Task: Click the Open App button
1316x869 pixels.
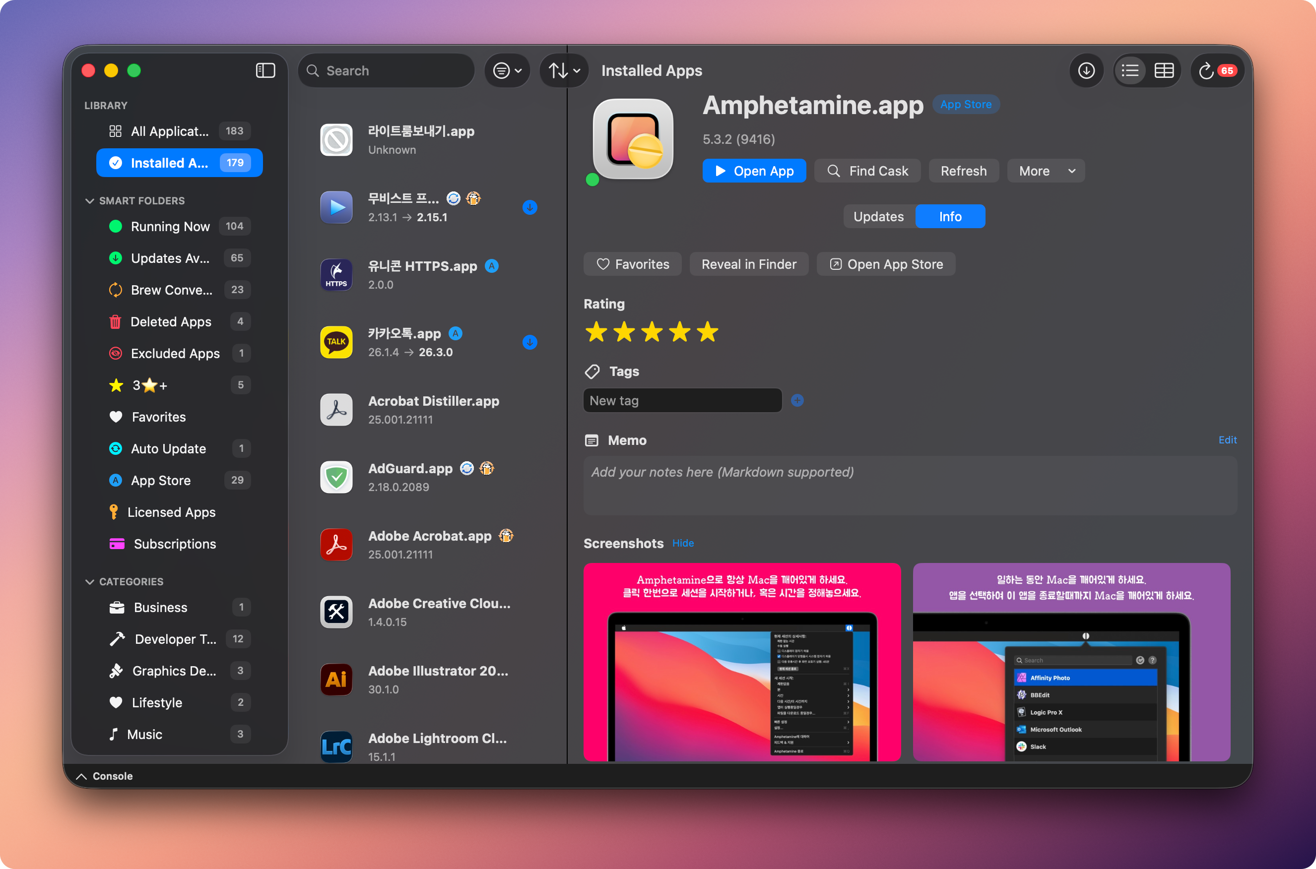Action: (x=753, y=171)
